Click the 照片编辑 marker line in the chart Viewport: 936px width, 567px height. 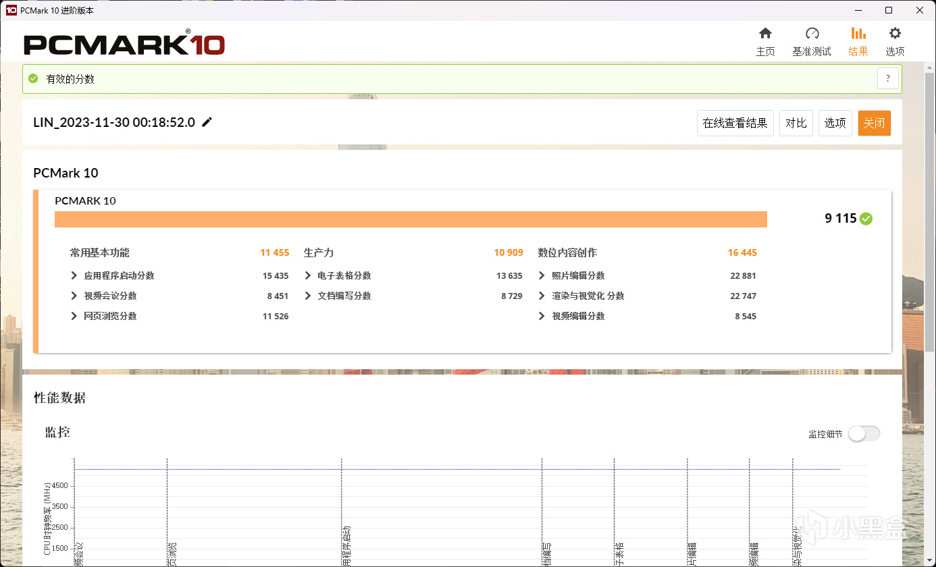point(687,512)
